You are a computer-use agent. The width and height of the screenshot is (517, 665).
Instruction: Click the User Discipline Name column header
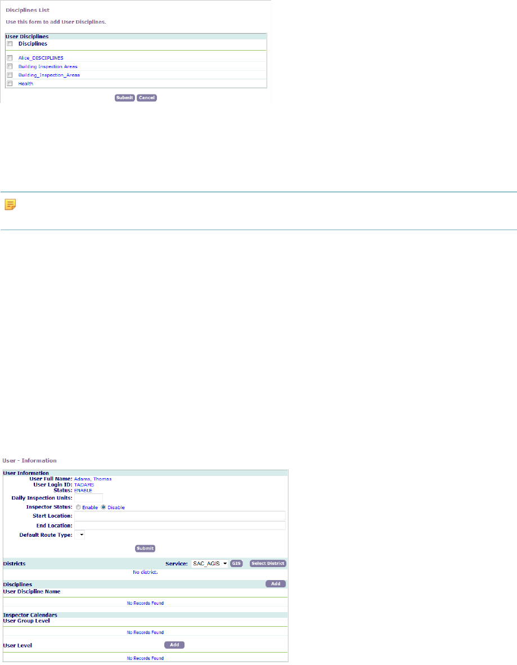pos(32,592)
